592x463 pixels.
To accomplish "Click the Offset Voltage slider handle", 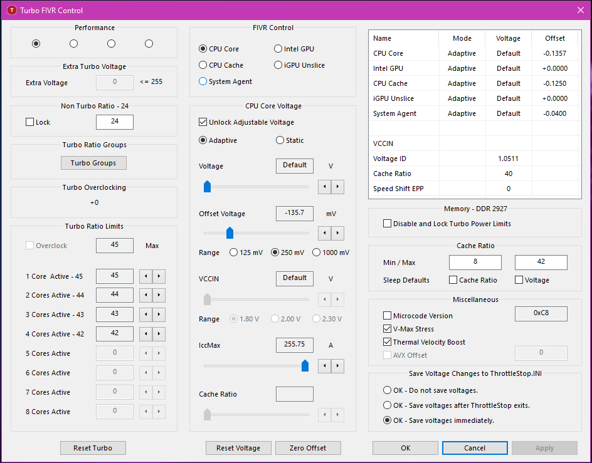I will [x=230, y=233].
